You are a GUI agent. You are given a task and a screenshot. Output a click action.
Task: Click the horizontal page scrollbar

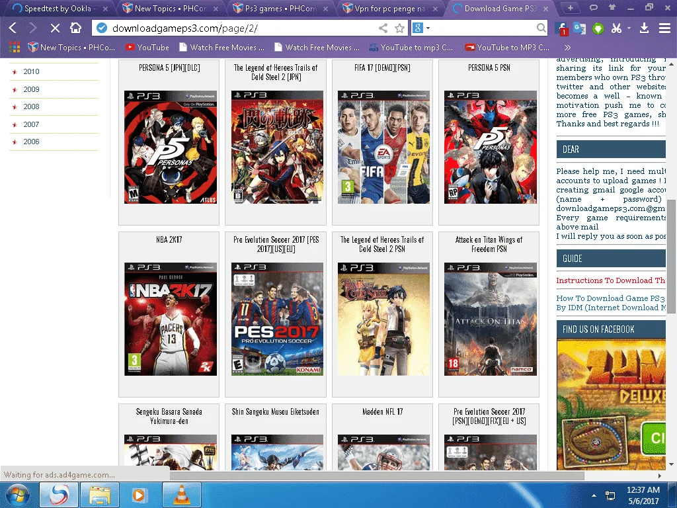coord(376,476)
